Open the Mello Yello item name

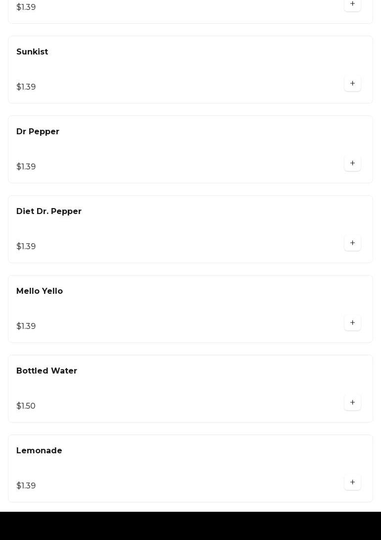(40, 291)
